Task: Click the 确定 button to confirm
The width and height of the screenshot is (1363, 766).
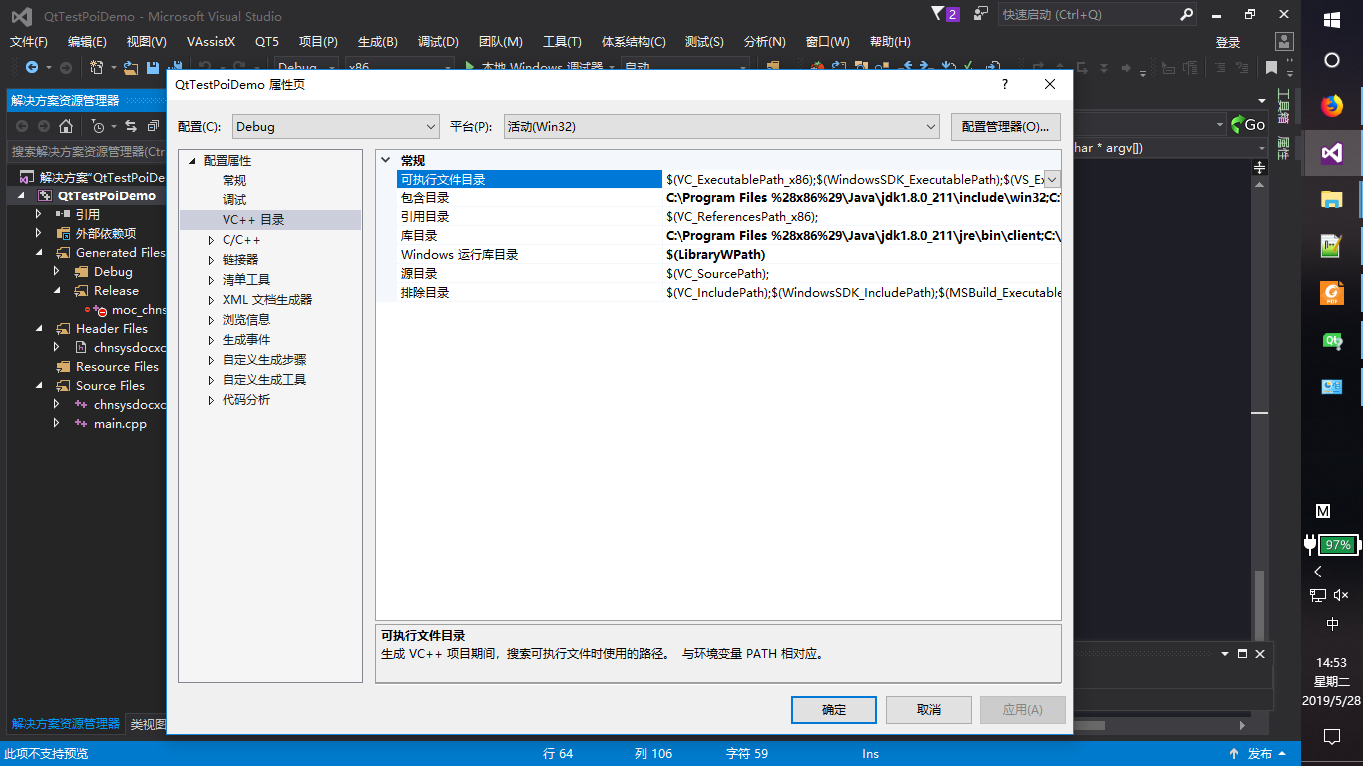Action: pyautogui.click(x=834, y=709)
